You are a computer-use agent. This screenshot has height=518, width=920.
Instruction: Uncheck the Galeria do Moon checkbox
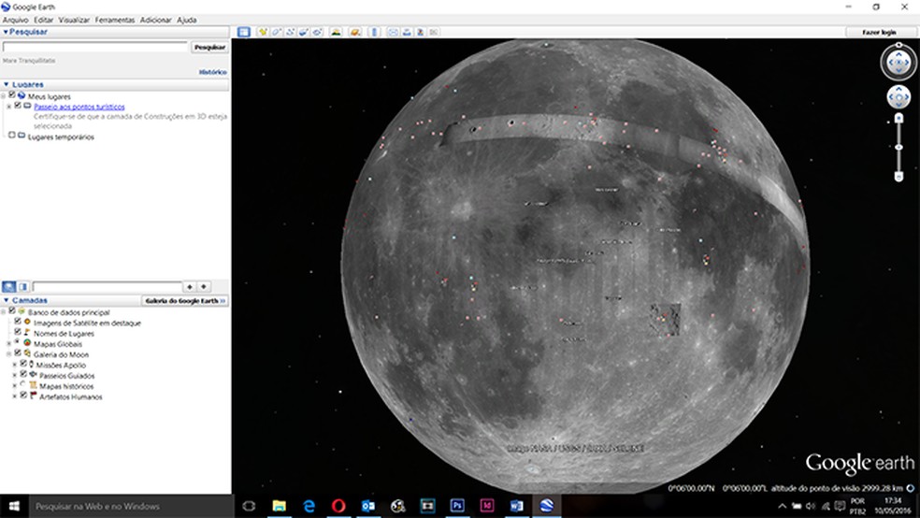coord(18,353)
